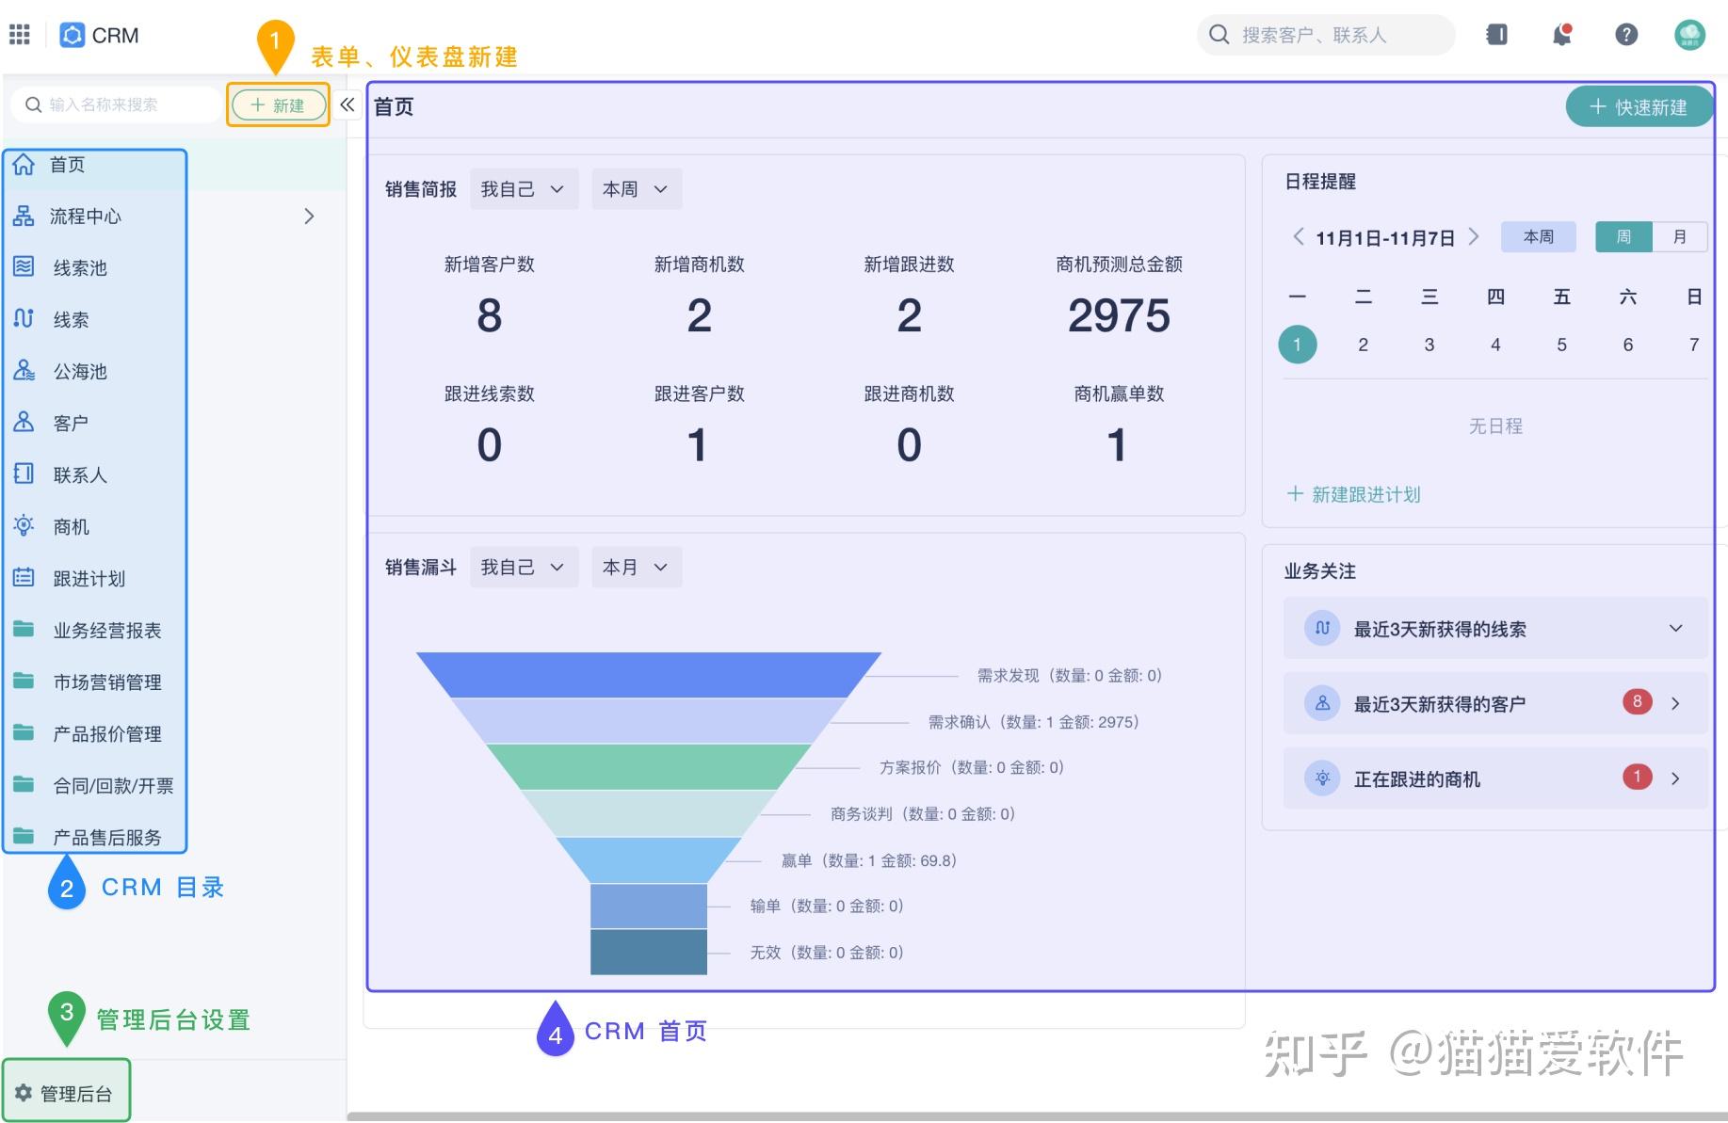Focus the 搜索客户、联系人 search field

click(1326, 35)
